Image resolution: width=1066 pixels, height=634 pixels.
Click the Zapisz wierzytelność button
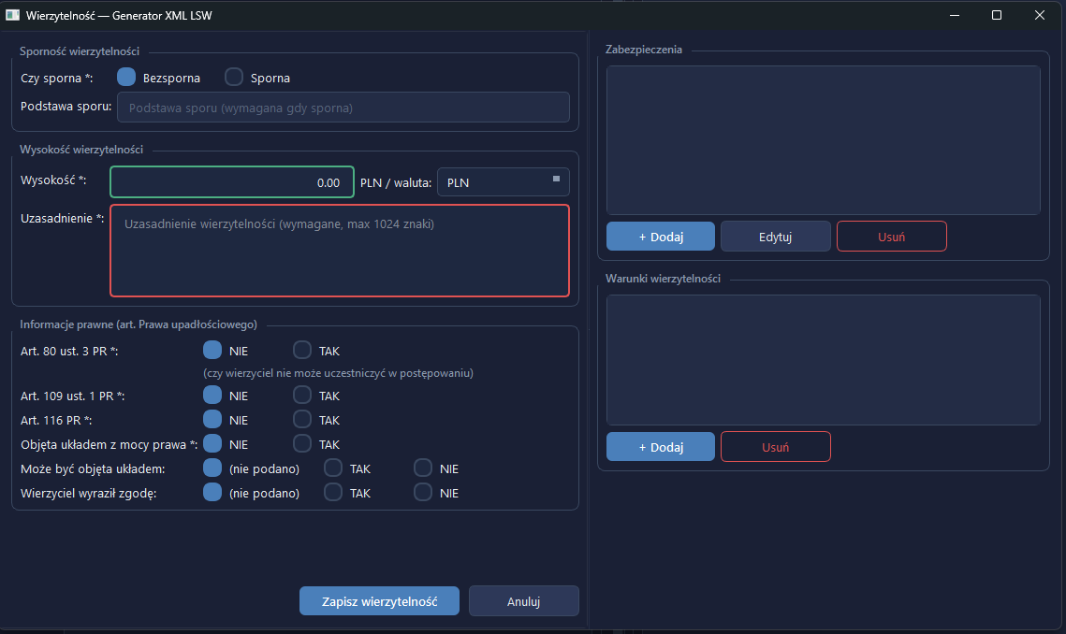[379, 601]
